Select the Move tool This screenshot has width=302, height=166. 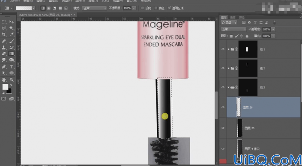[x=12, y=22]
